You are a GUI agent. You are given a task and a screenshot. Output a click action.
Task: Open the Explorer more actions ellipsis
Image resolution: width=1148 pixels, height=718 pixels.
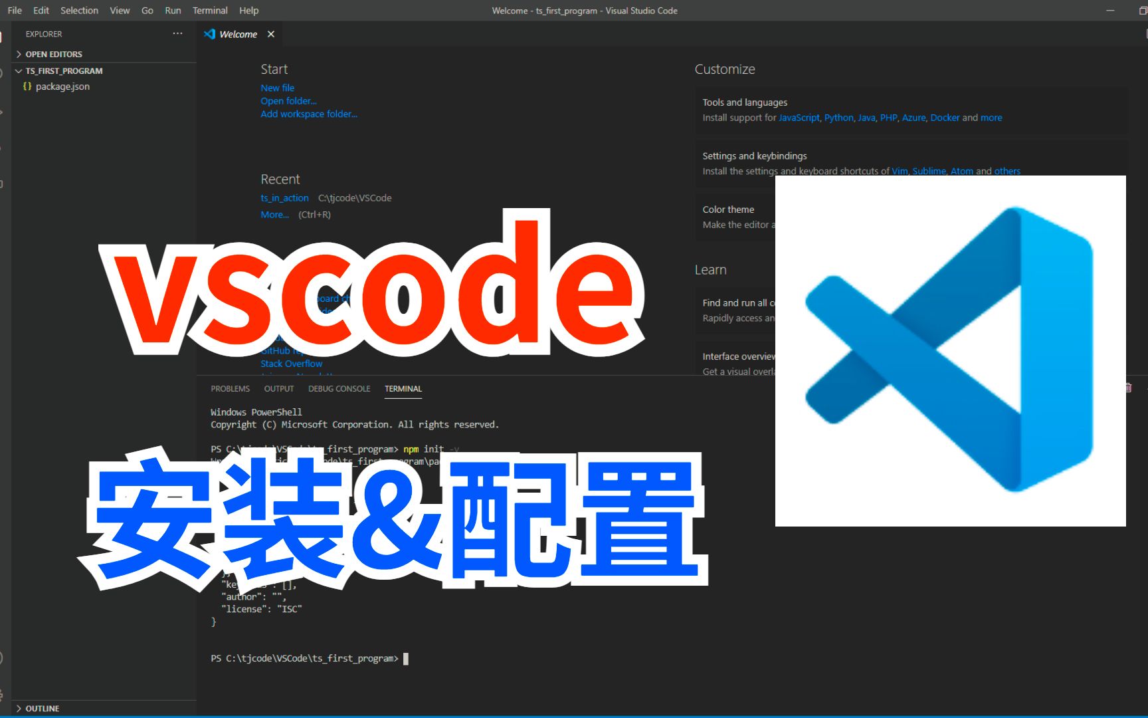[177, 33]
